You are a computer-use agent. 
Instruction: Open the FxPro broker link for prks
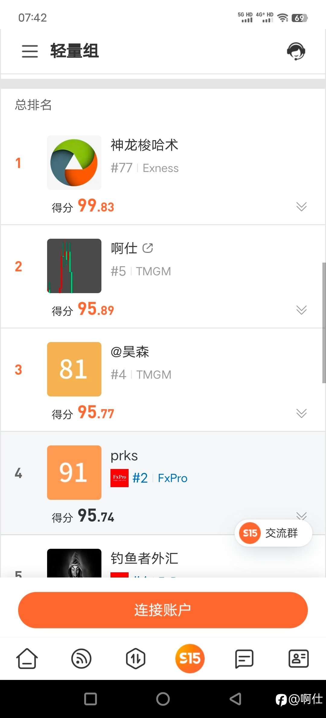[172, 478]
